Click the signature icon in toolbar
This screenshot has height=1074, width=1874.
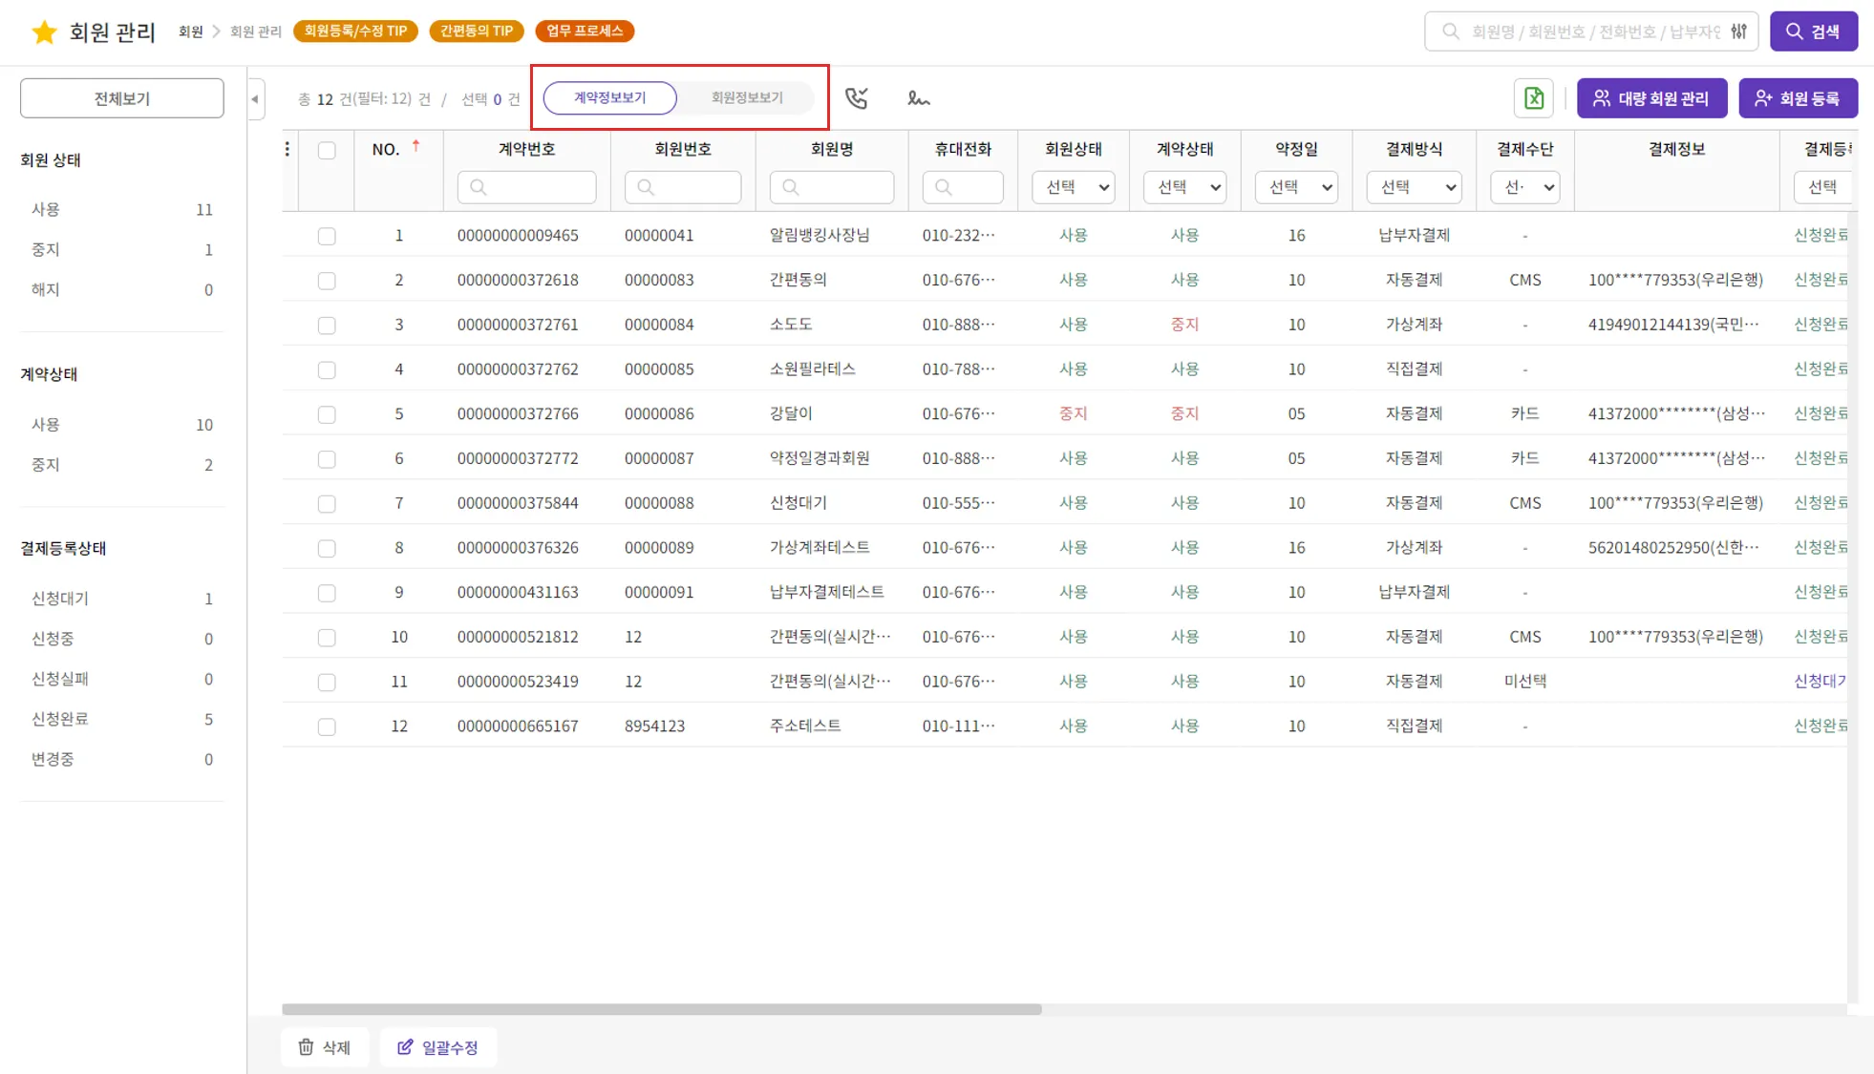918,98
